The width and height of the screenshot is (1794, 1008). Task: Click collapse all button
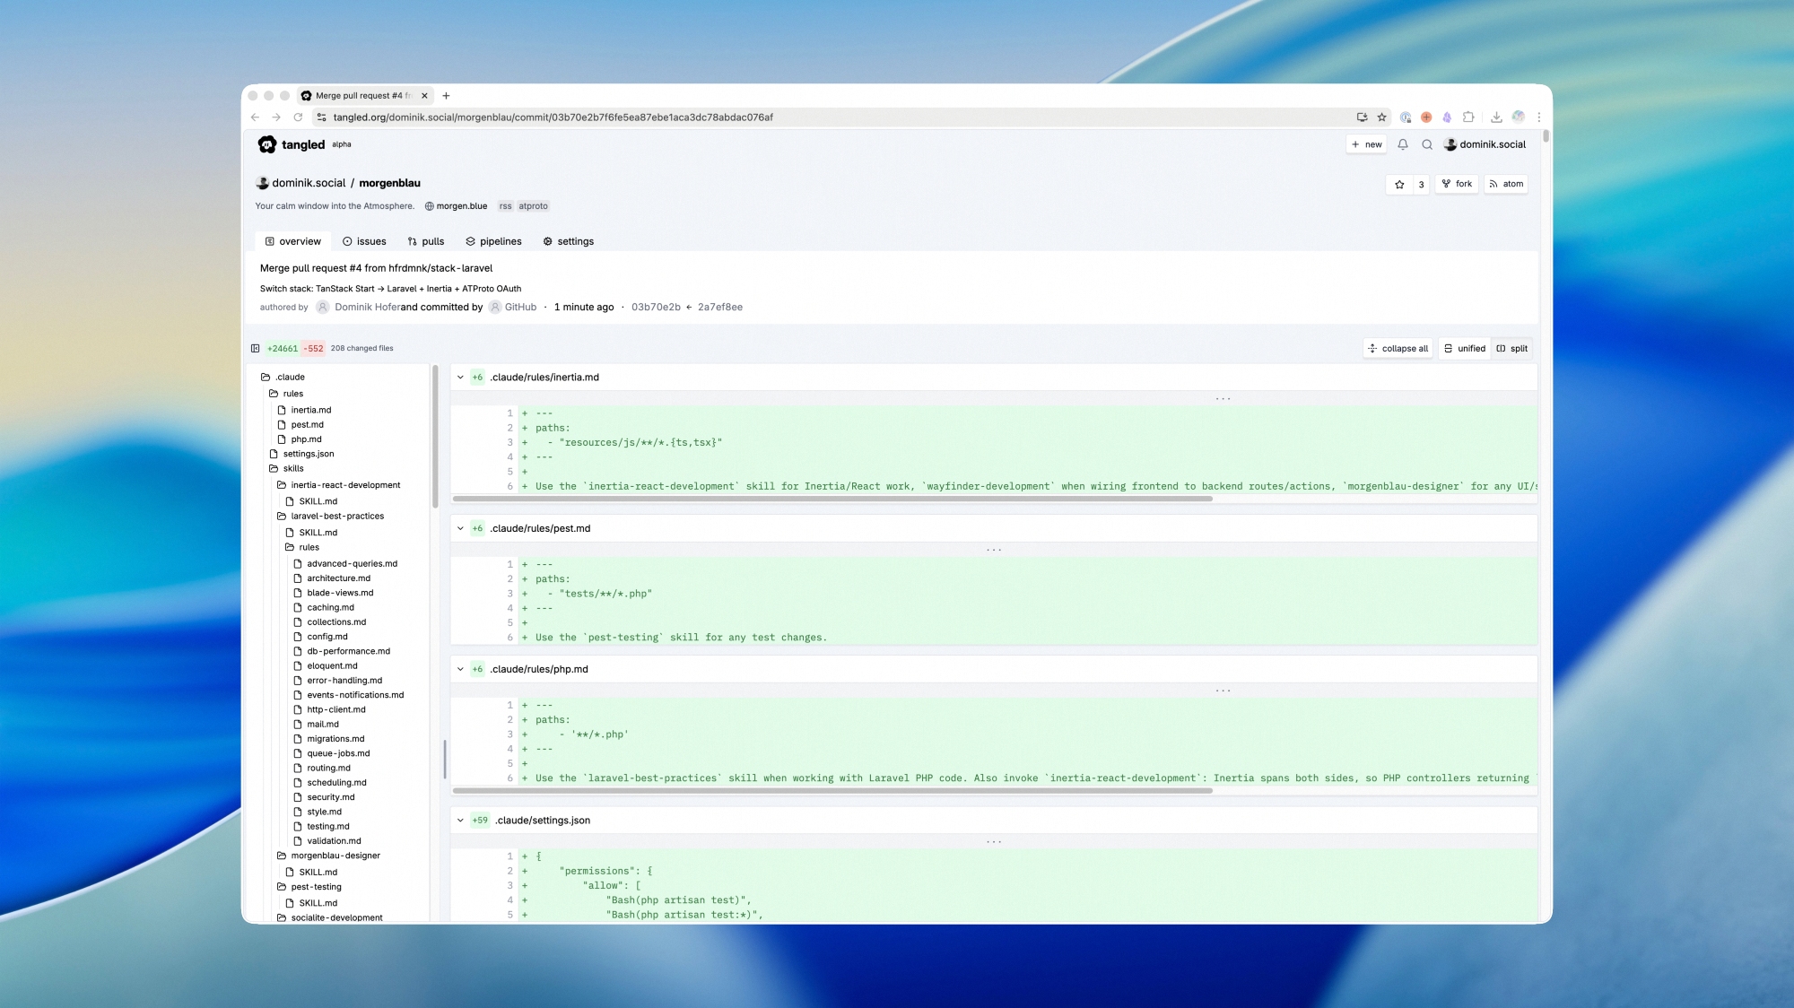(x=1398, y=349)
